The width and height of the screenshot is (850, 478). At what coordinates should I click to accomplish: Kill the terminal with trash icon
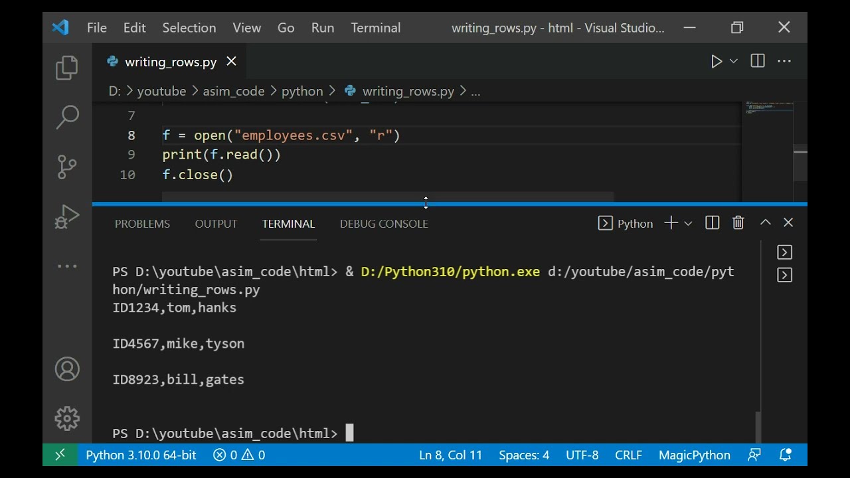(x=738, y=223)
